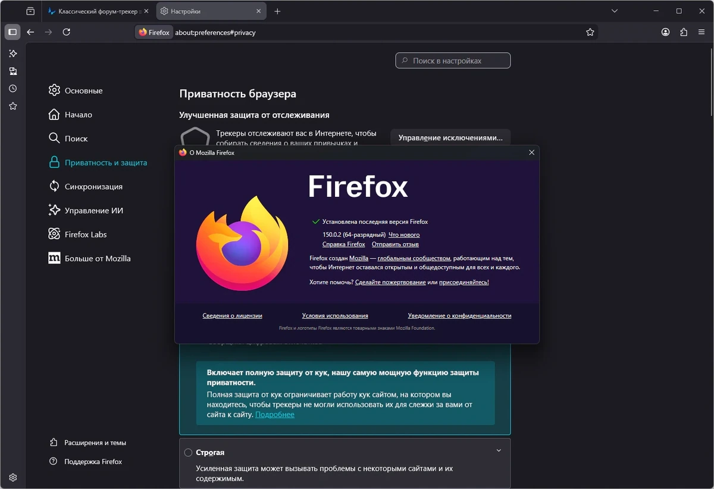
Task: Open the tab groups overview icon
Action: (x=30, y=11)
